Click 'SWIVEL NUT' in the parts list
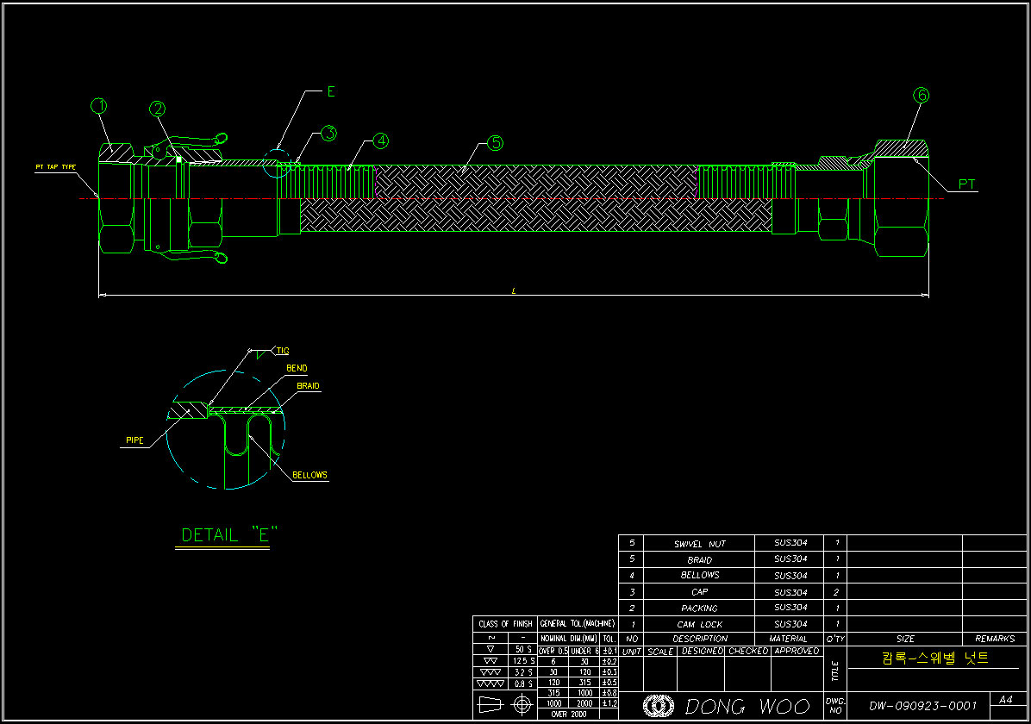The width and height of the screenshot is (1031, 724). click(700, 544)
